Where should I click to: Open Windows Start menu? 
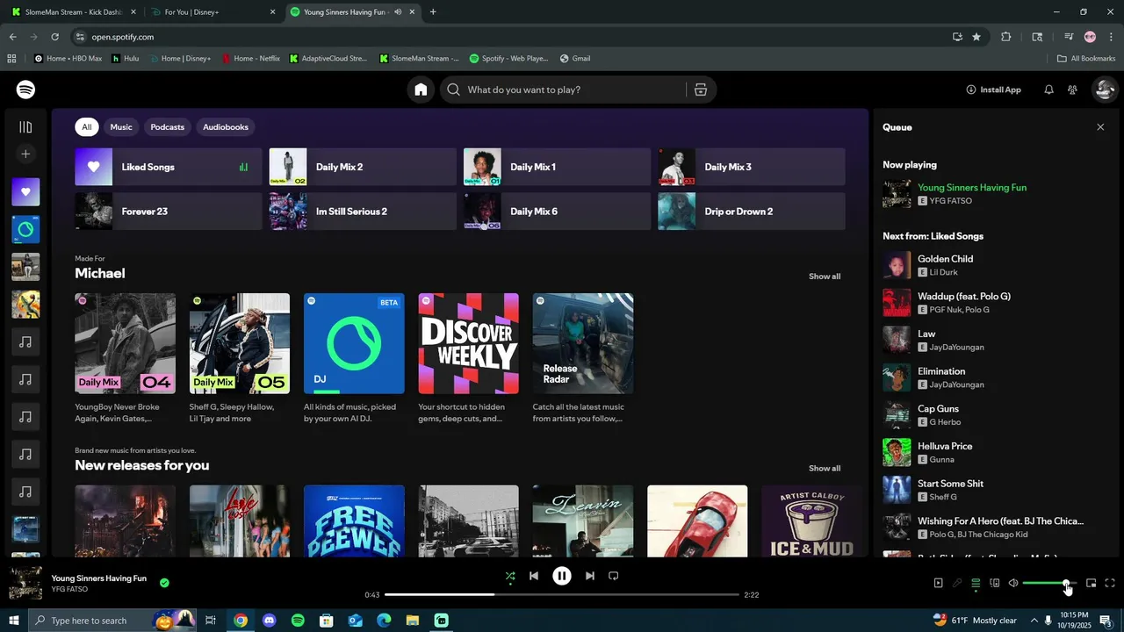point(13,621)
